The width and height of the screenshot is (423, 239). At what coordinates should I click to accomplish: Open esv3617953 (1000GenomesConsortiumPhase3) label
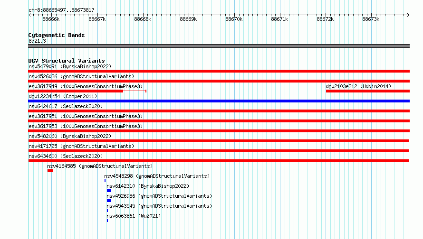(86, 126)
